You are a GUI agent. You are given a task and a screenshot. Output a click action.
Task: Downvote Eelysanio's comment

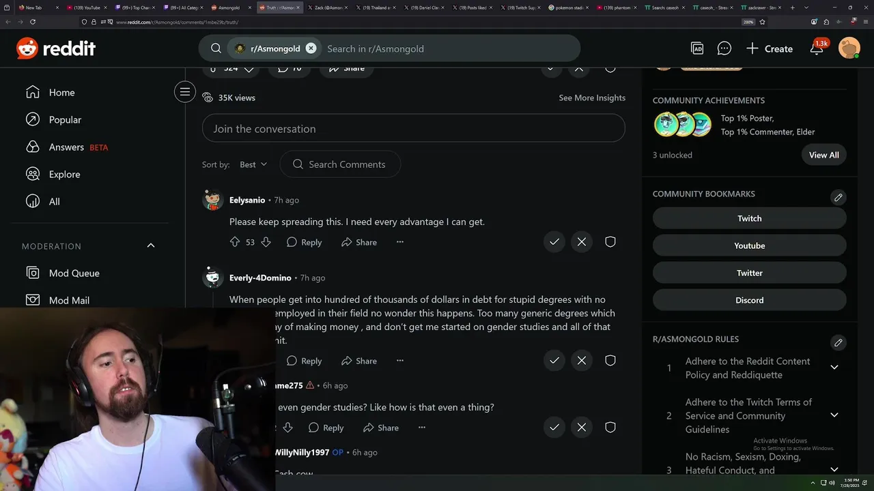click(266, 242)
